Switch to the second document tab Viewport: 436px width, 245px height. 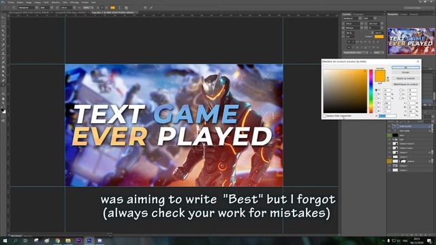(x=72, y=12)
